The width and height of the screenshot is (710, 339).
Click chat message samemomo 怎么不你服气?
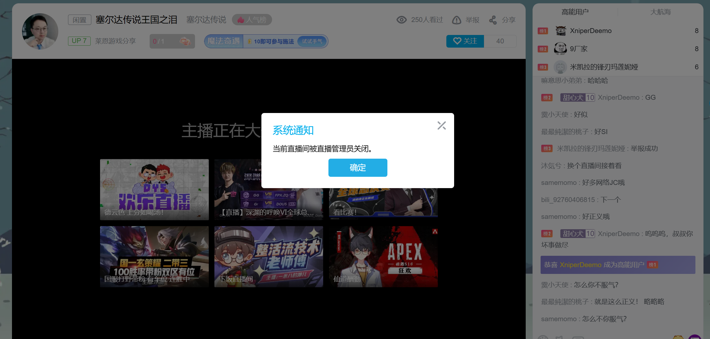[584, 319]
